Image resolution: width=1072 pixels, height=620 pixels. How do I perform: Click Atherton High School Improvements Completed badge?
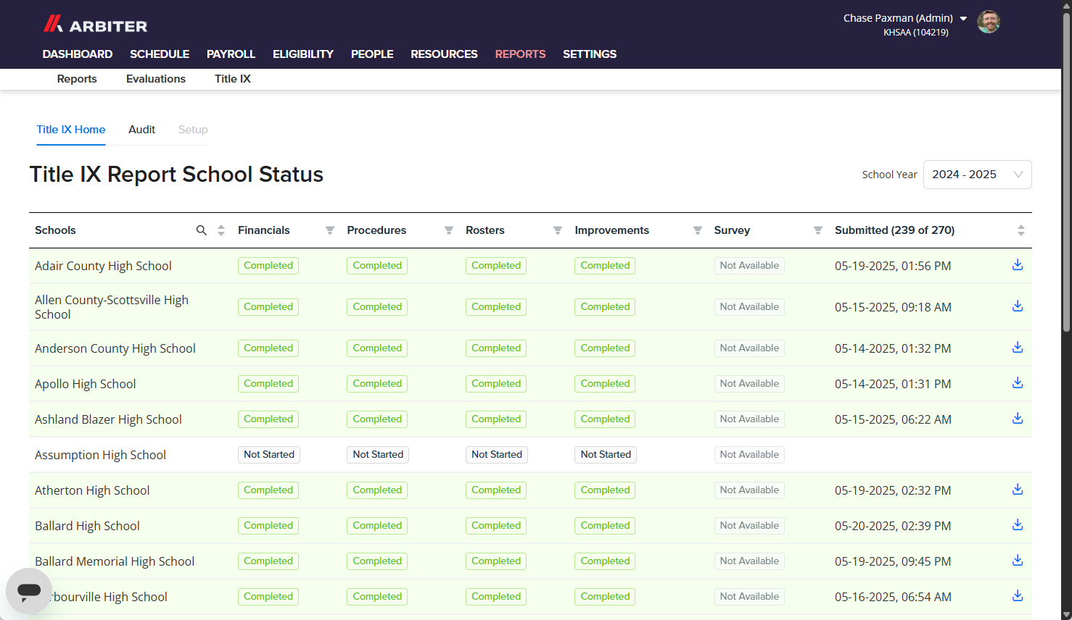coord(605,490)
